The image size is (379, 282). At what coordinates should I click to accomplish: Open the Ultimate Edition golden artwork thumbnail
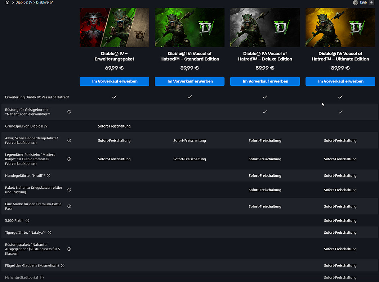pyautogui.click(x=340, y=28)
